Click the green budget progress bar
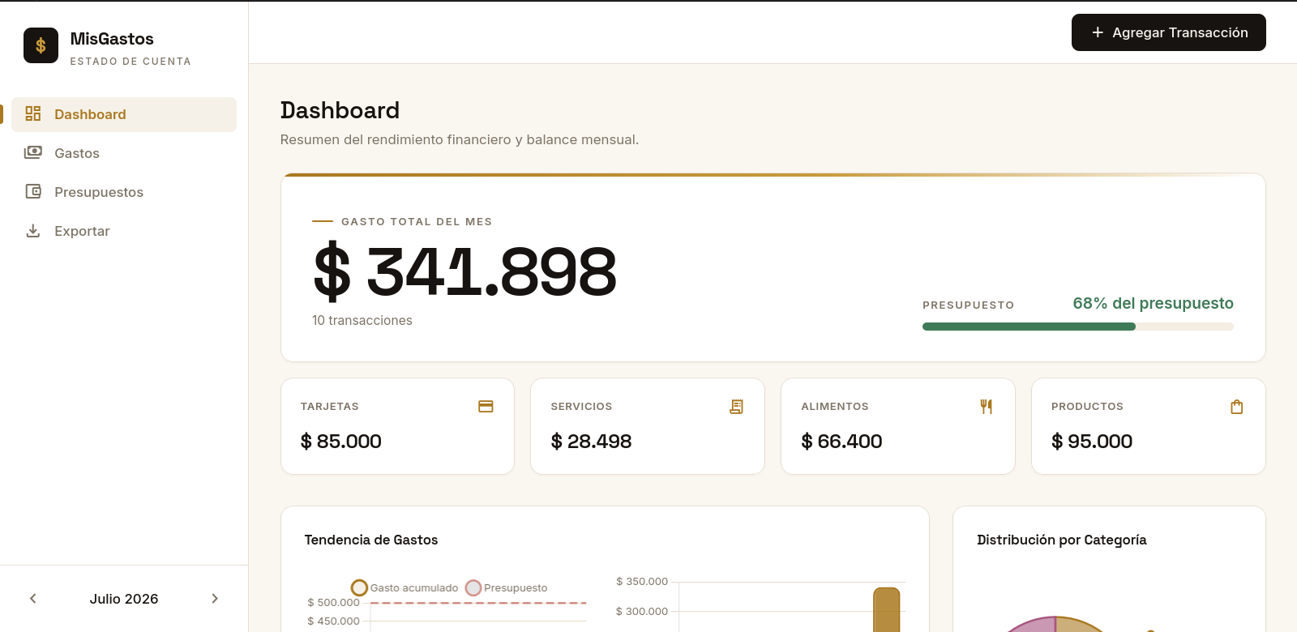This screenshot has height=632, width=1297. (x=1029, y=327)
